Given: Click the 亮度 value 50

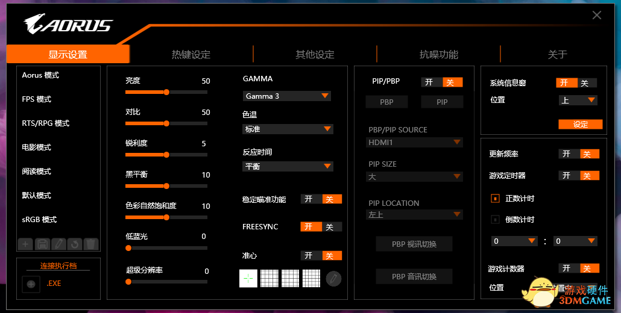Looking at the screenshot, I should (x=206, y=81).
